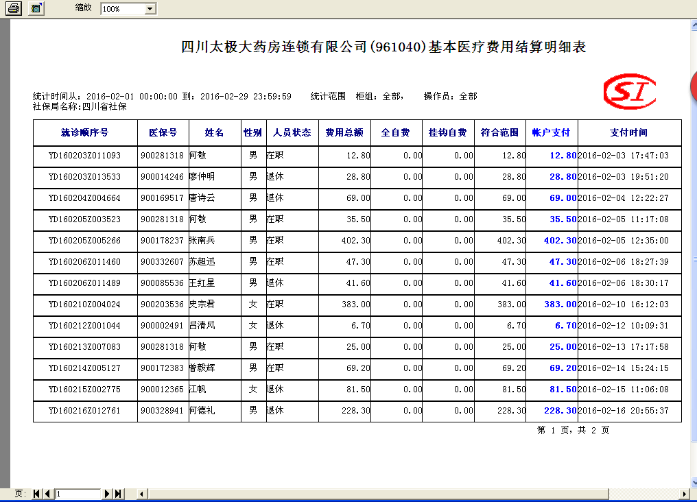Click the 性别 column header
This screenshot has height=502, width=697.
click(253, 132)
